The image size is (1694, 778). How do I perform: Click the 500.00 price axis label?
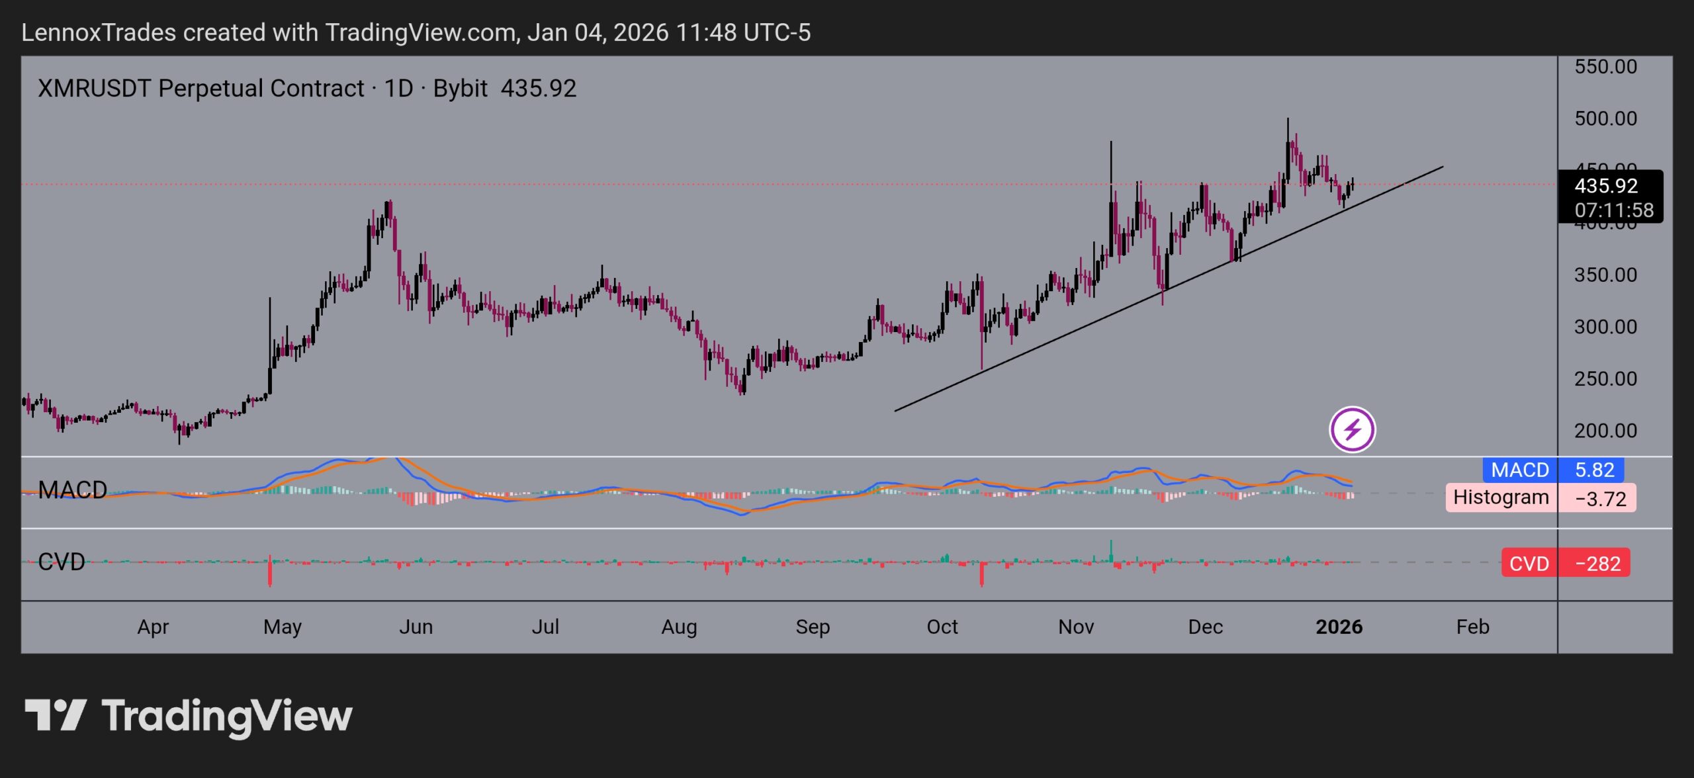click(x=1605, y=118)
